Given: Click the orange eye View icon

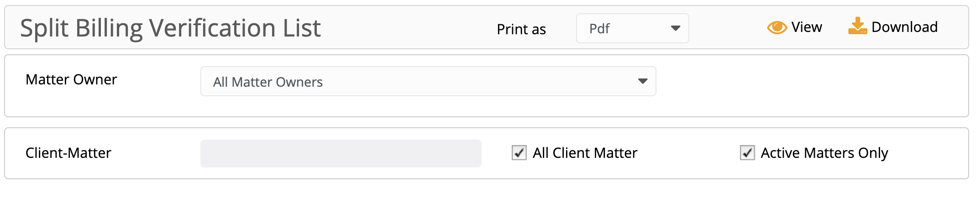Looking at the screenshot, I should (x=777, y=28).
